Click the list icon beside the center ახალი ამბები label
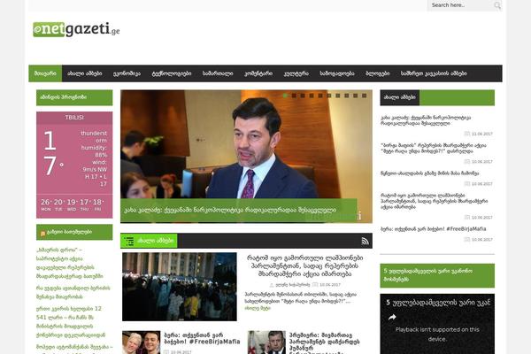Image resolution: width=531 pixels, height=354 pixels. (x=128, y=241)
